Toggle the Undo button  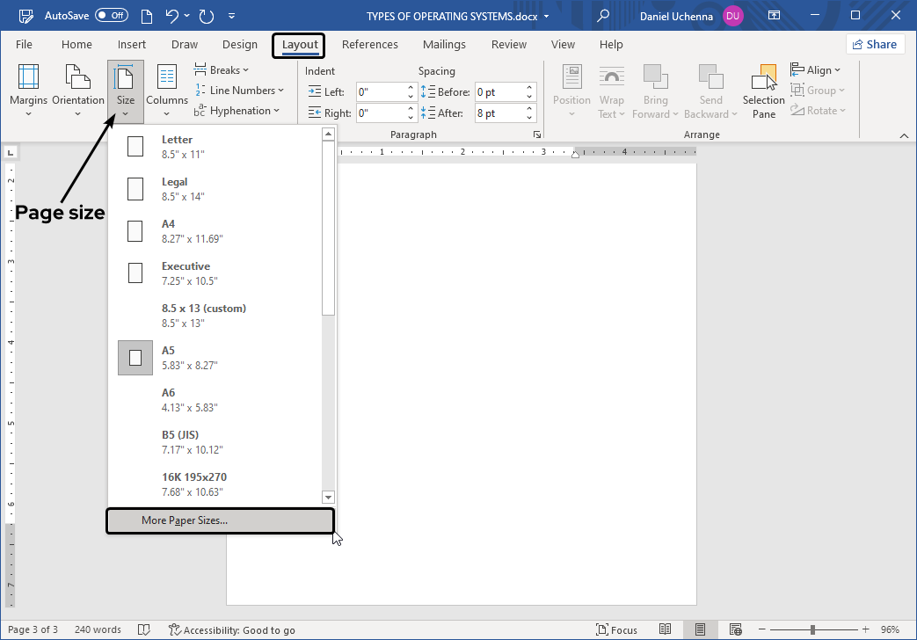tap(170, 15)
